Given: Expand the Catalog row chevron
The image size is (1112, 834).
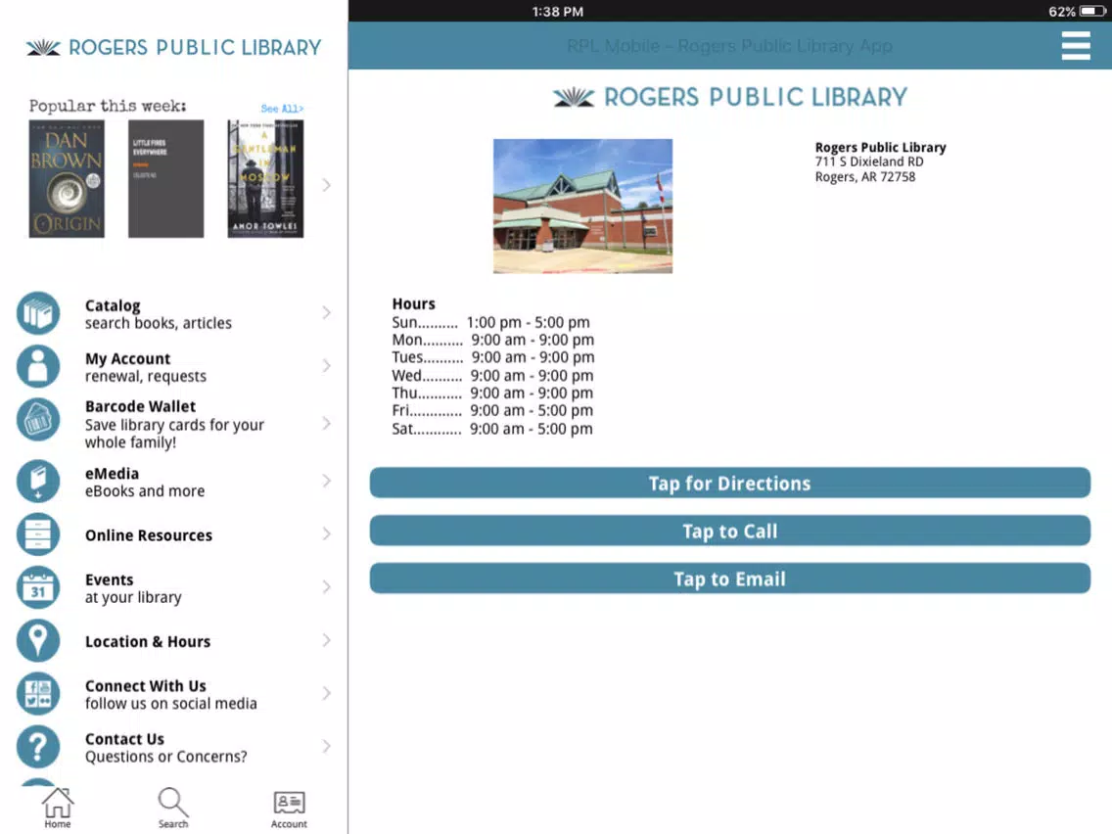Looking at the screenshot, I should 326,313.
